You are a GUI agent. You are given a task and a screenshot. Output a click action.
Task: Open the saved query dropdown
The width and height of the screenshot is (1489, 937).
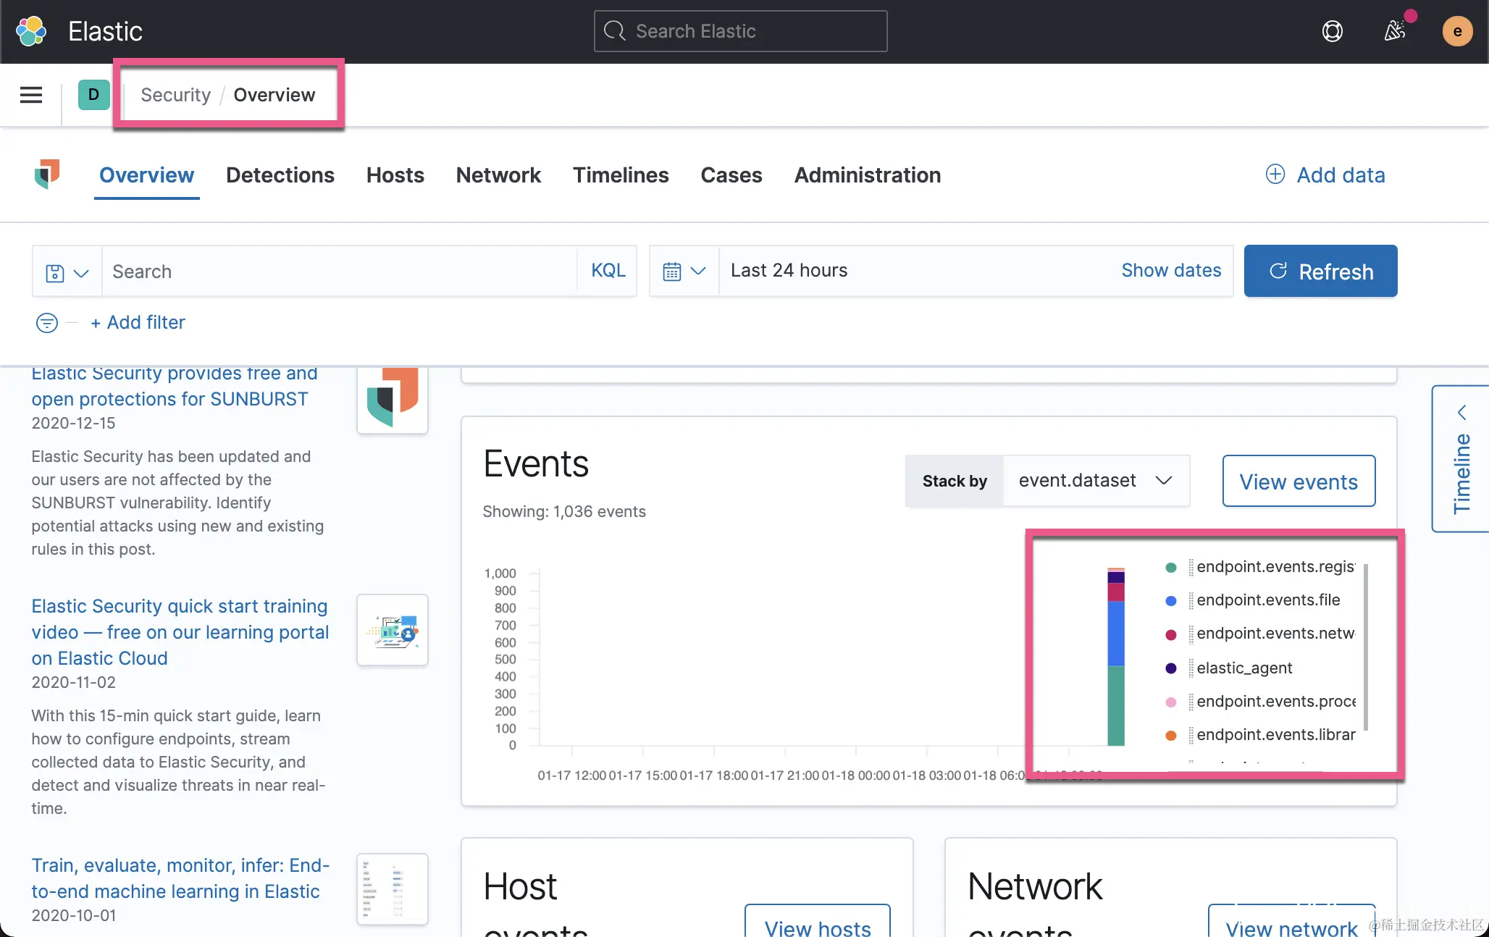tap(67, 272)
